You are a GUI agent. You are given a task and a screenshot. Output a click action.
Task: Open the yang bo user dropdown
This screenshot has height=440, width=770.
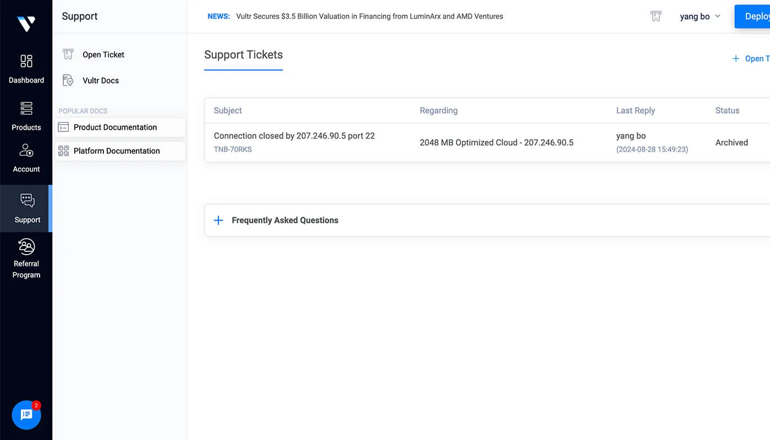pos(700,16)
